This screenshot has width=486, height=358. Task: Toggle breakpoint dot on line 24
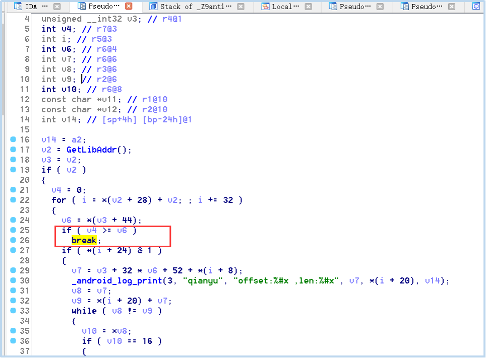(x=13, y=220)
